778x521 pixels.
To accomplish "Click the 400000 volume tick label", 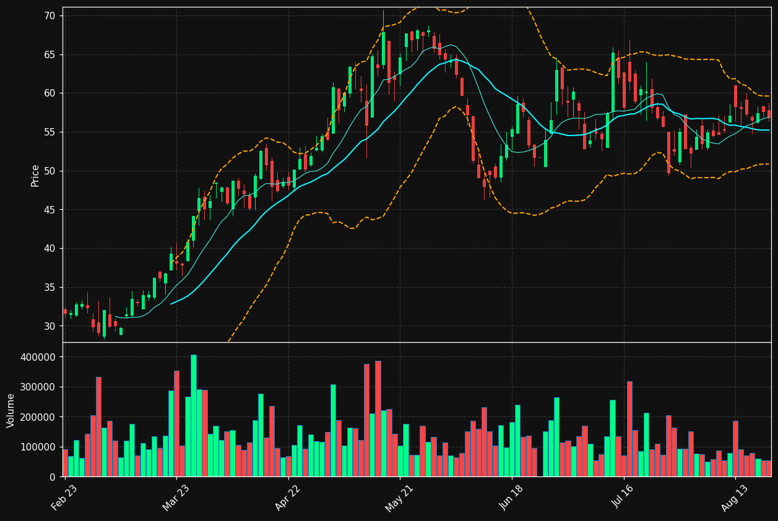I will pos(38,357).
